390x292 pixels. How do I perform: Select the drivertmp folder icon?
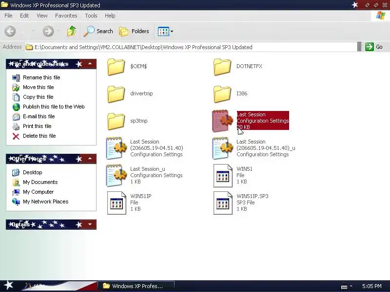tap(116, 94)
